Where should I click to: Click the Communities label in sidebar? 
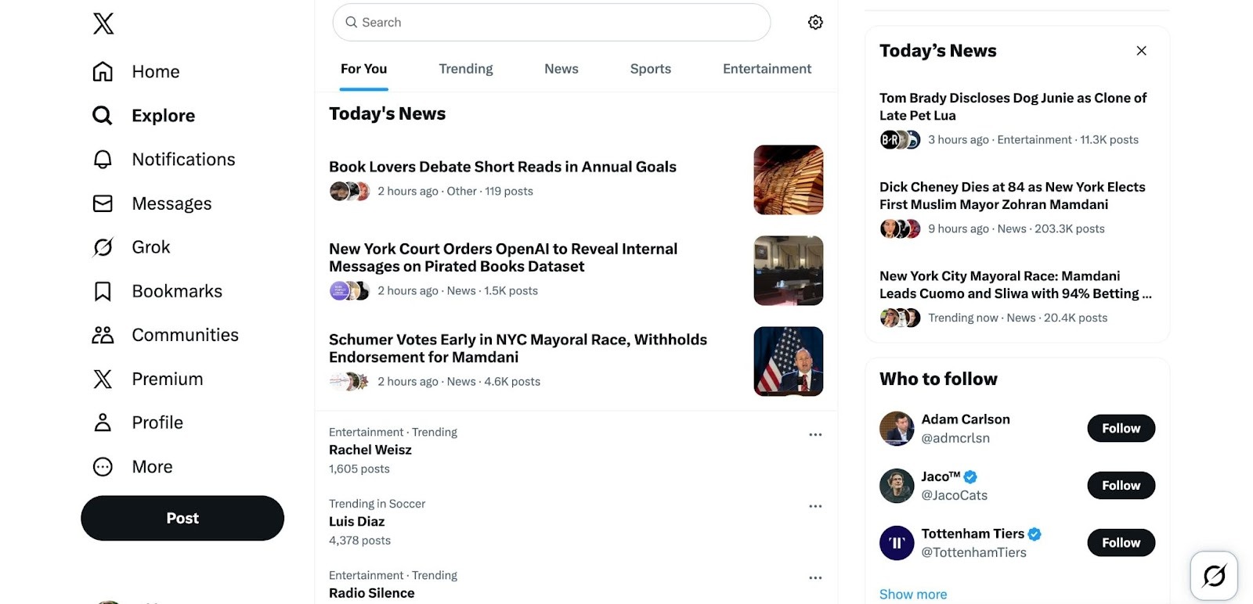point(185,335)
